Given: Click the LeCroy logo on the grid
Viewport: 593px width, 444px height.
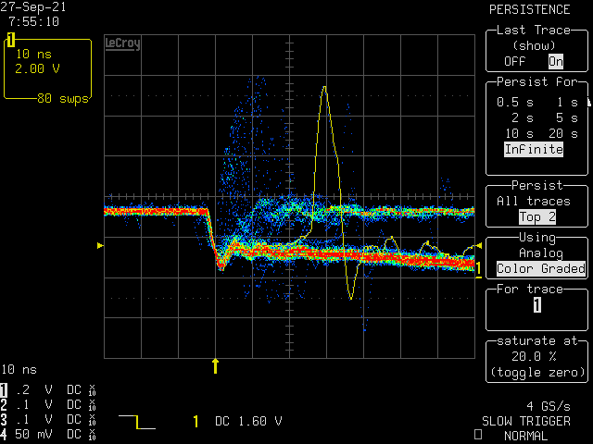Looking at the screenshot, I should (122, 43).
